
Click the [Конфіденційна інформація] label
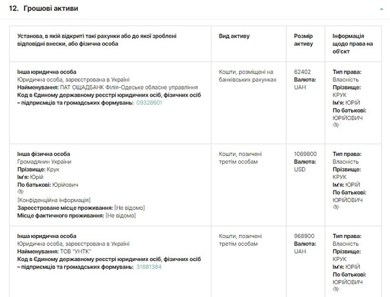54,200
